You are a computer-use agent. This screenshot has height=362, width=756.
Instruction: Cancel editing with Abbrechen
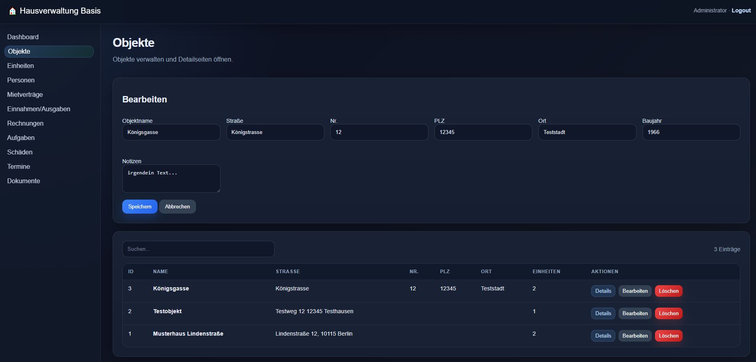pyautogui.click(x=177, y=206)
